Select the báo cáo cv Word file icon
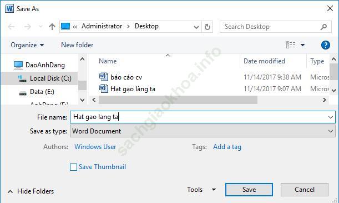Viewport: 339px width, 203px height. [104, 77]
